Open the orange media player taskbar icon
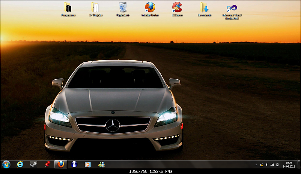 pyautogui.click(x=88, y=164)
